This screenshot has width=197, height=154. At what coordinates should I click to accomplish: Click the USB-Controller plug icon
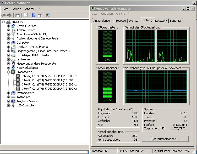[13, 105]
